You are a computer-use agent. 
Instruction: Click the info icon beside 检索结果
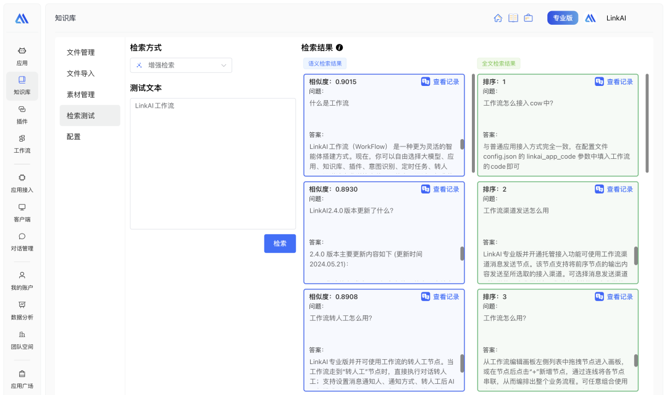339,47
